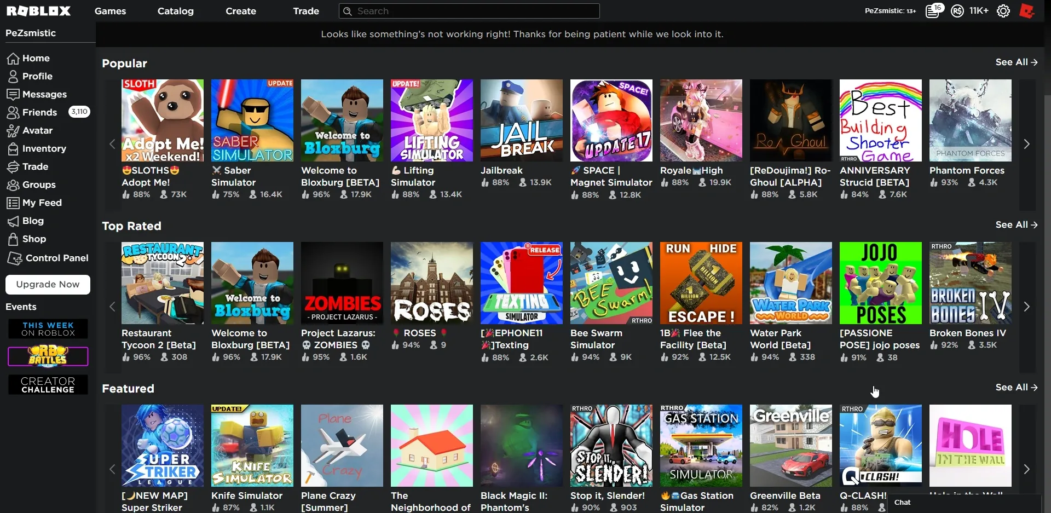
Task: Open the Creator Challenge event
Action: 48,385
